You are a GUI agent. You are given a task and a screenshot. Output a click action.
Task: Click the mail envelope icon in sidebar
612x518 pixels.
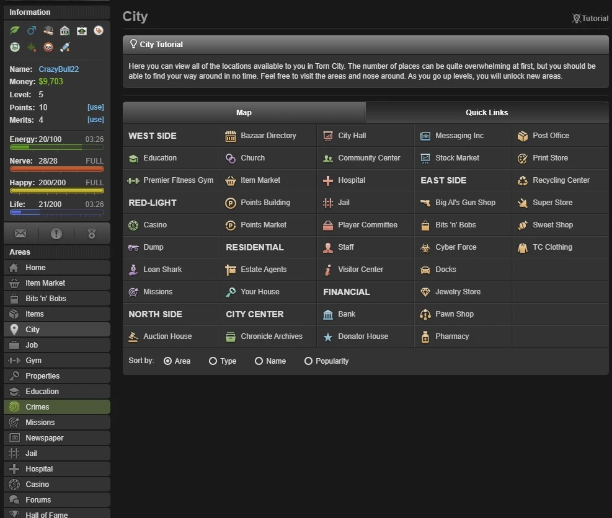point(20,234)
